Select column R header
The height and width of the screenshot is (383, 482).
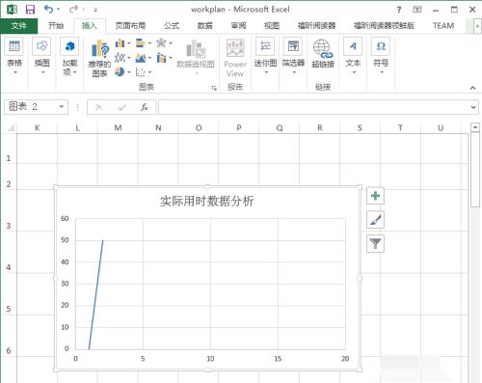319,128
